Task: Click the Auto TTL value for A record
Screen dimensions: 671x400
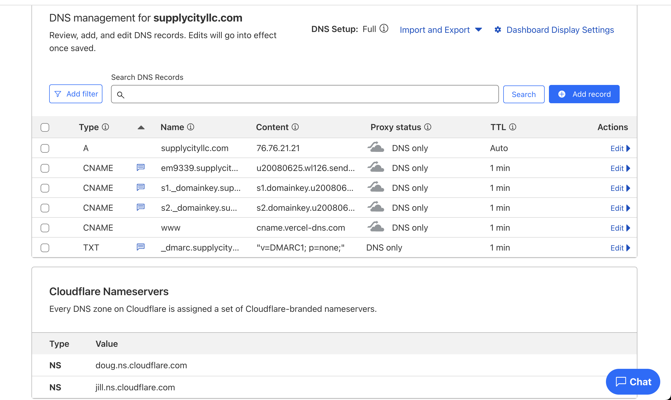Action: 499,148
